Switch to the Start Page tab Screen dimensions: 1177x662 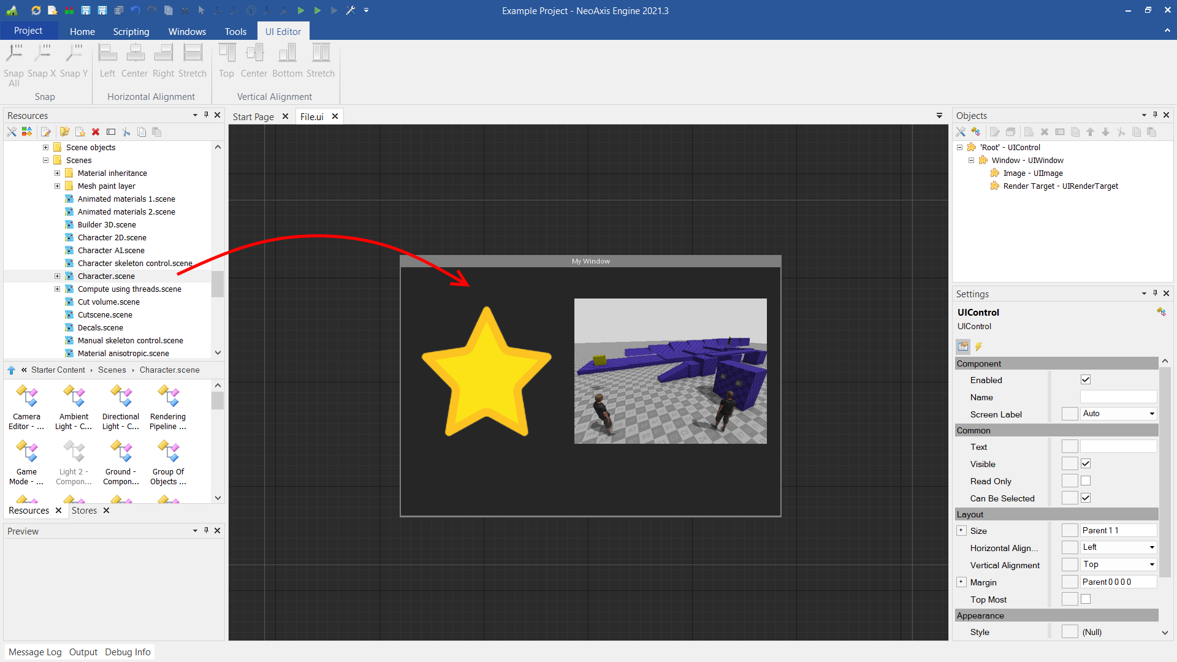click(x=253, y=116)
